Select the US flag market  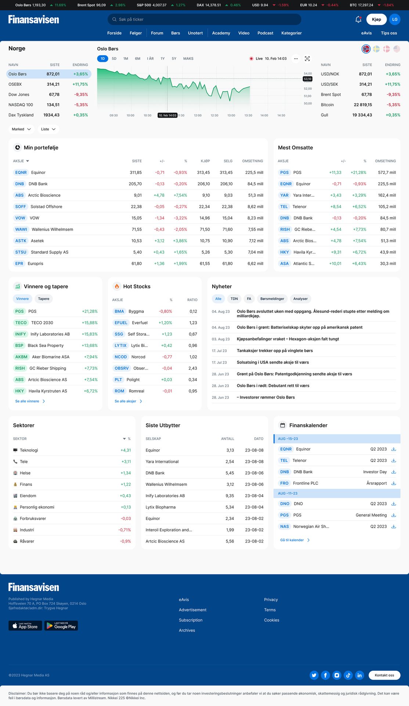pos(397,49)
